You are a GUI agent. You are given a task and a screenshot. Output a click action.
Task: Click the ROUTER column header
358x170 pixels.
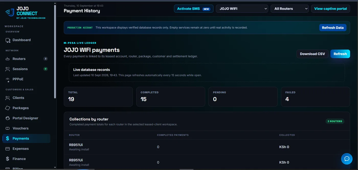point(74,135)
